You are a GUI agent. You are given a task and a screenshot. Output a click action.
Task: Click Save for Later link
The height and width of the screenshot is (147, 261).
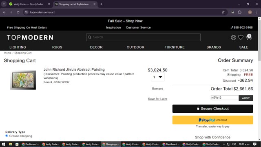pos(157,99)
